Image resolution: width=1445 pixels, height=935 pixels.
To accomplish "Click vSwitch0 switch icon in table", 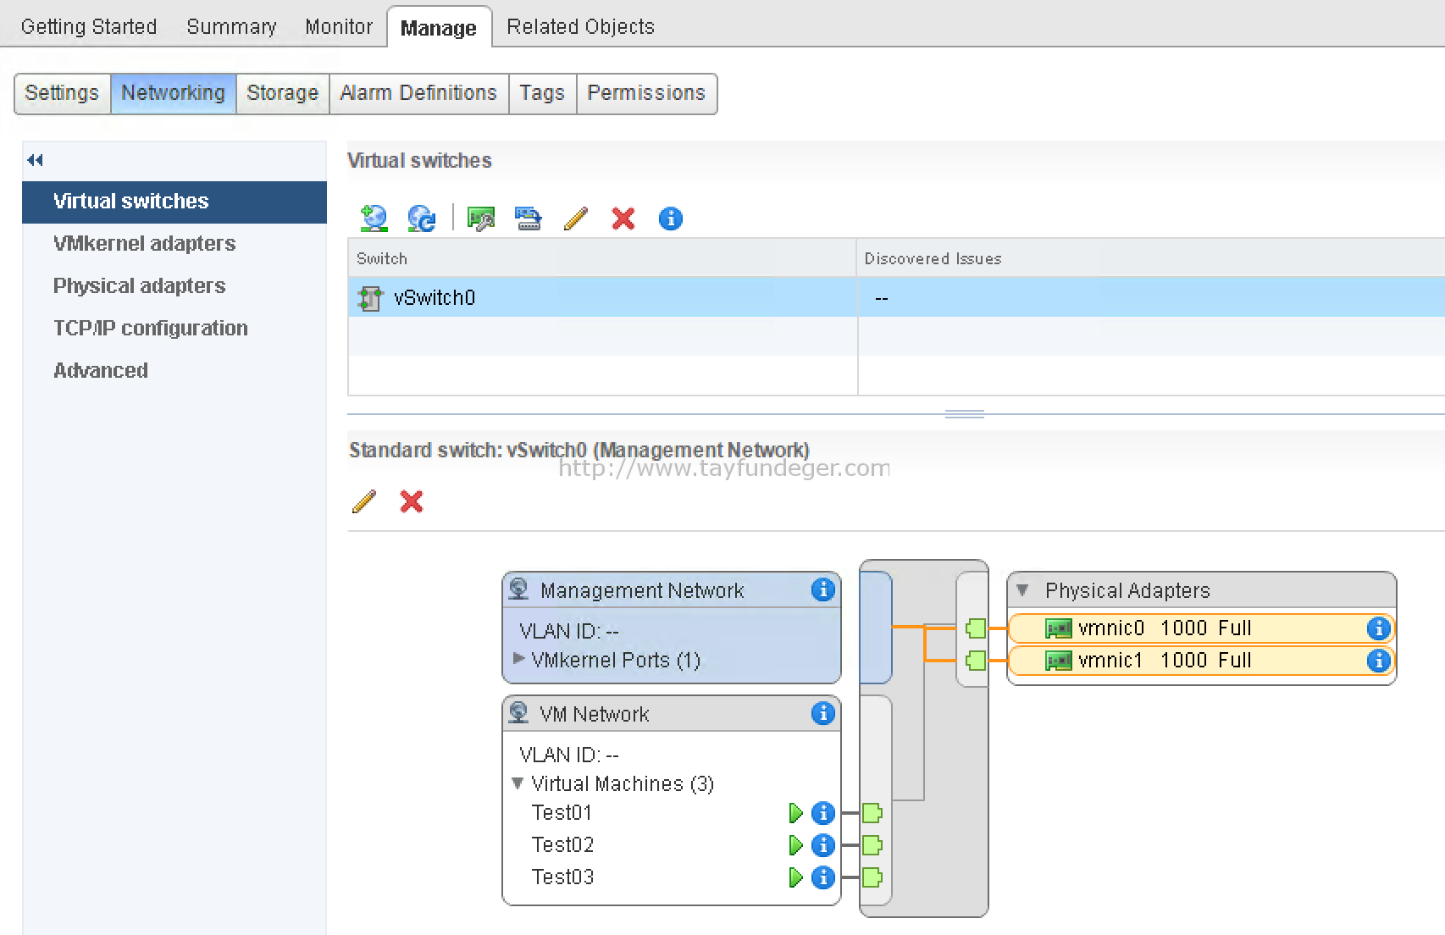I will click(370, 298).
